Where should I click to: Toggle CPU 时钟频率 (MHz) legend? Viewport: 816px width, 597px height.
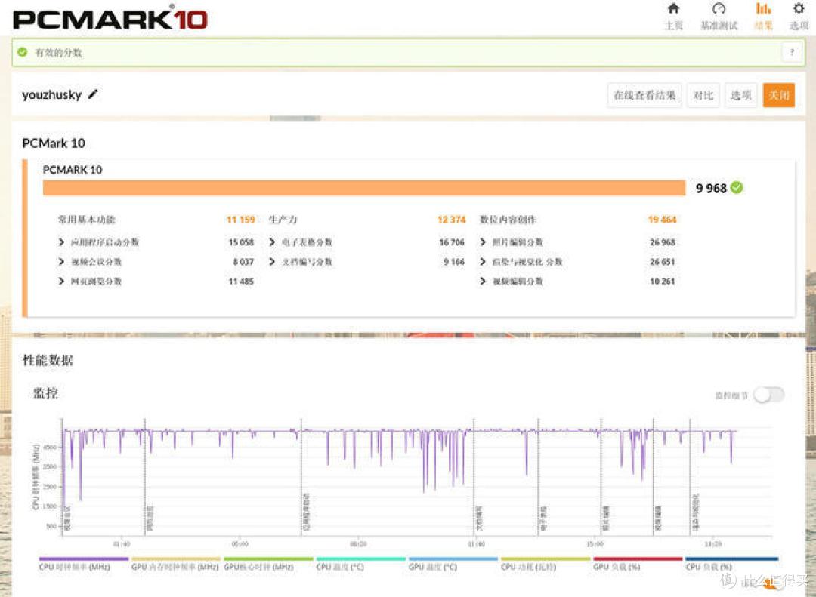click(83, 565)
